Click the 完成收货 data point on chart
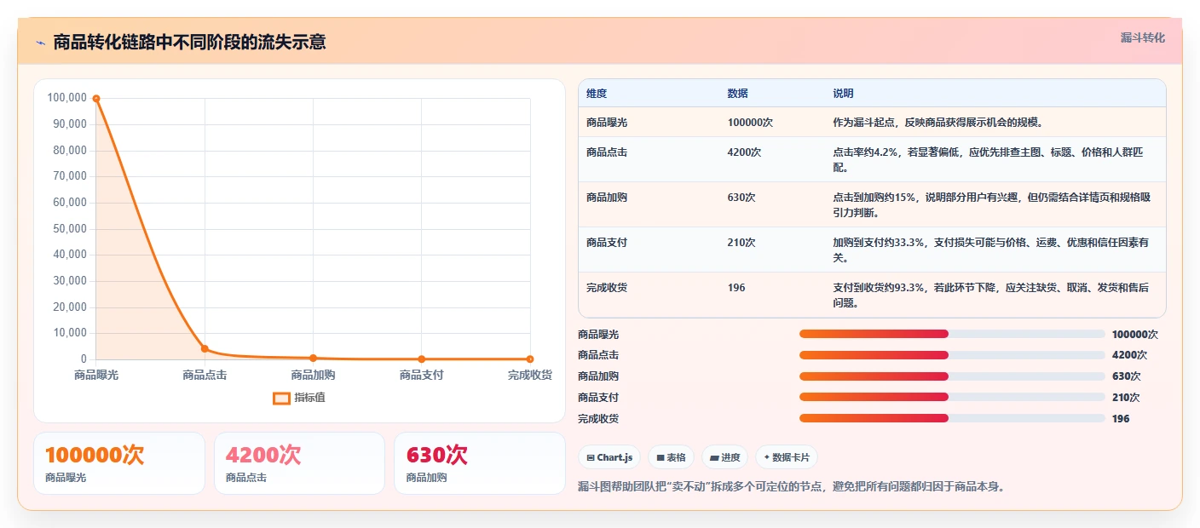This screenshot has height=528, width=1200. (529, 359)
